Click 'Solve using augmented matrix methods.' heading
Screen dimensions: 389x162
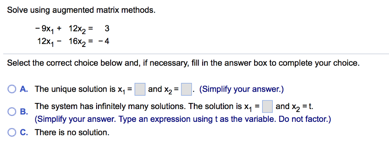coord(82,10)
